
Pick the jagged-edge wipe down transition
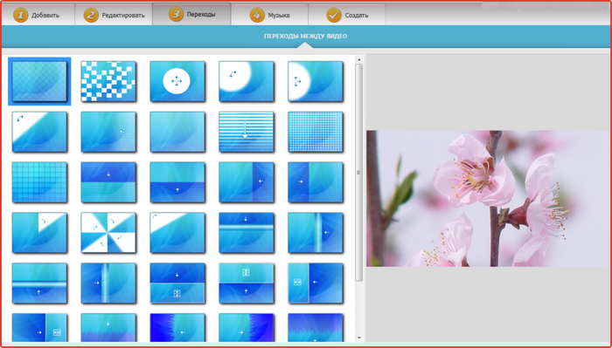[108, 328]
